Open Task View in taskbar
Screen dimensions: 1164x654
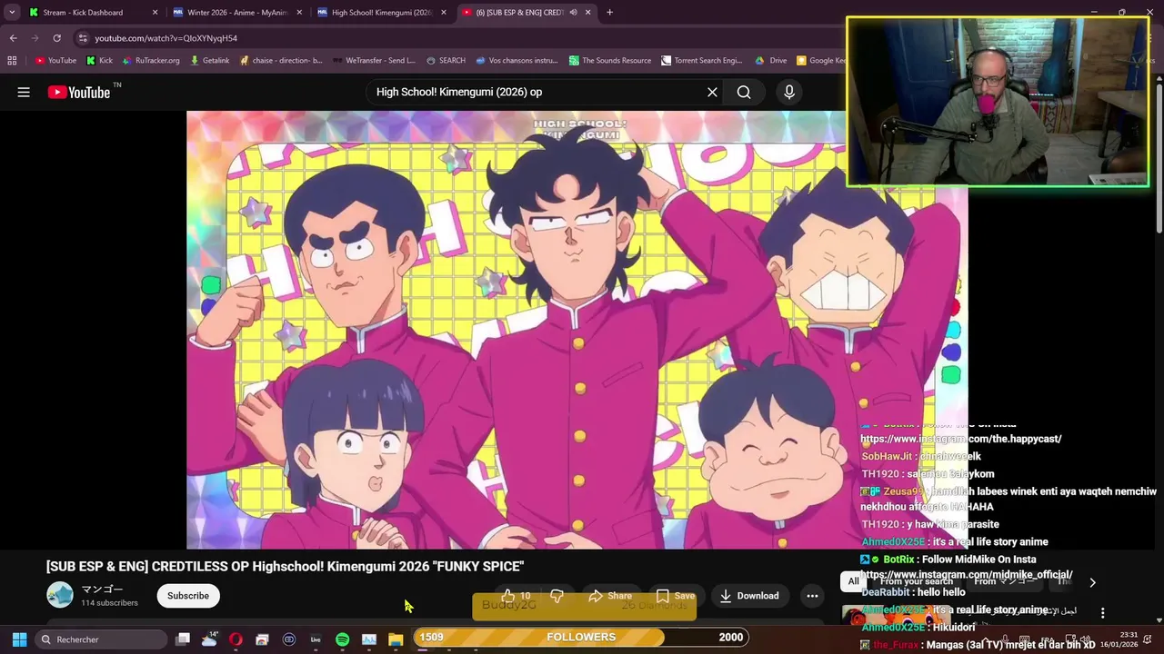click(183, 639)
